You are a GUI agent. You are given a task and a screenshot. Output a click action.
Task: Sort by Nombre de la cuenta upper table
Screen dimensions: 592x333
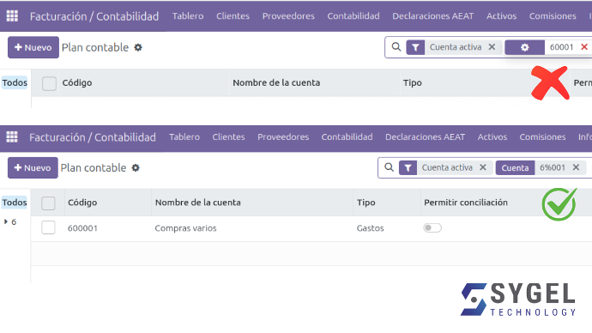276,82
